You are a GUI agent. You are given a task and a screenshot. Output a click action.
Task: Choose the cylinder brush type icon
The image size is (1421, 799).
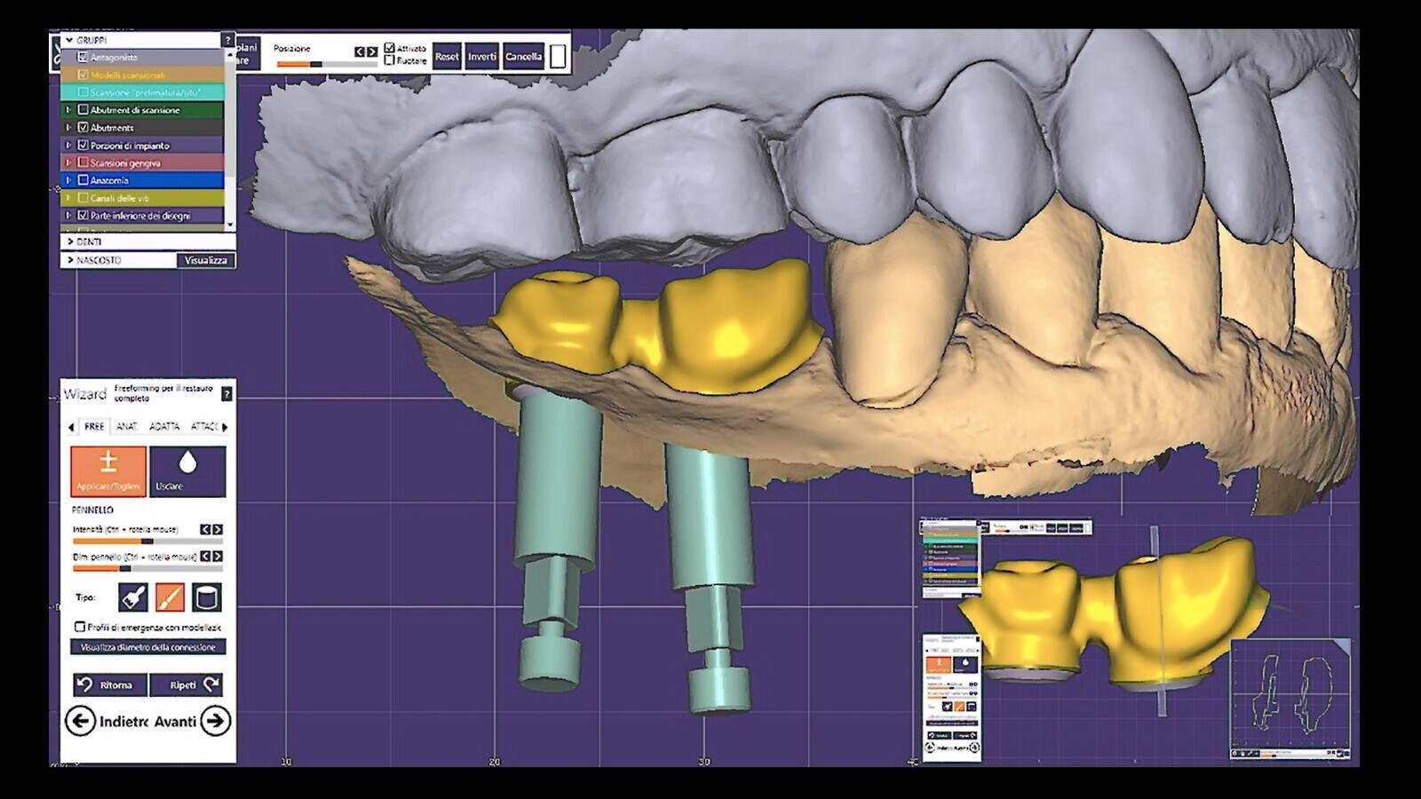pos(206,597)
